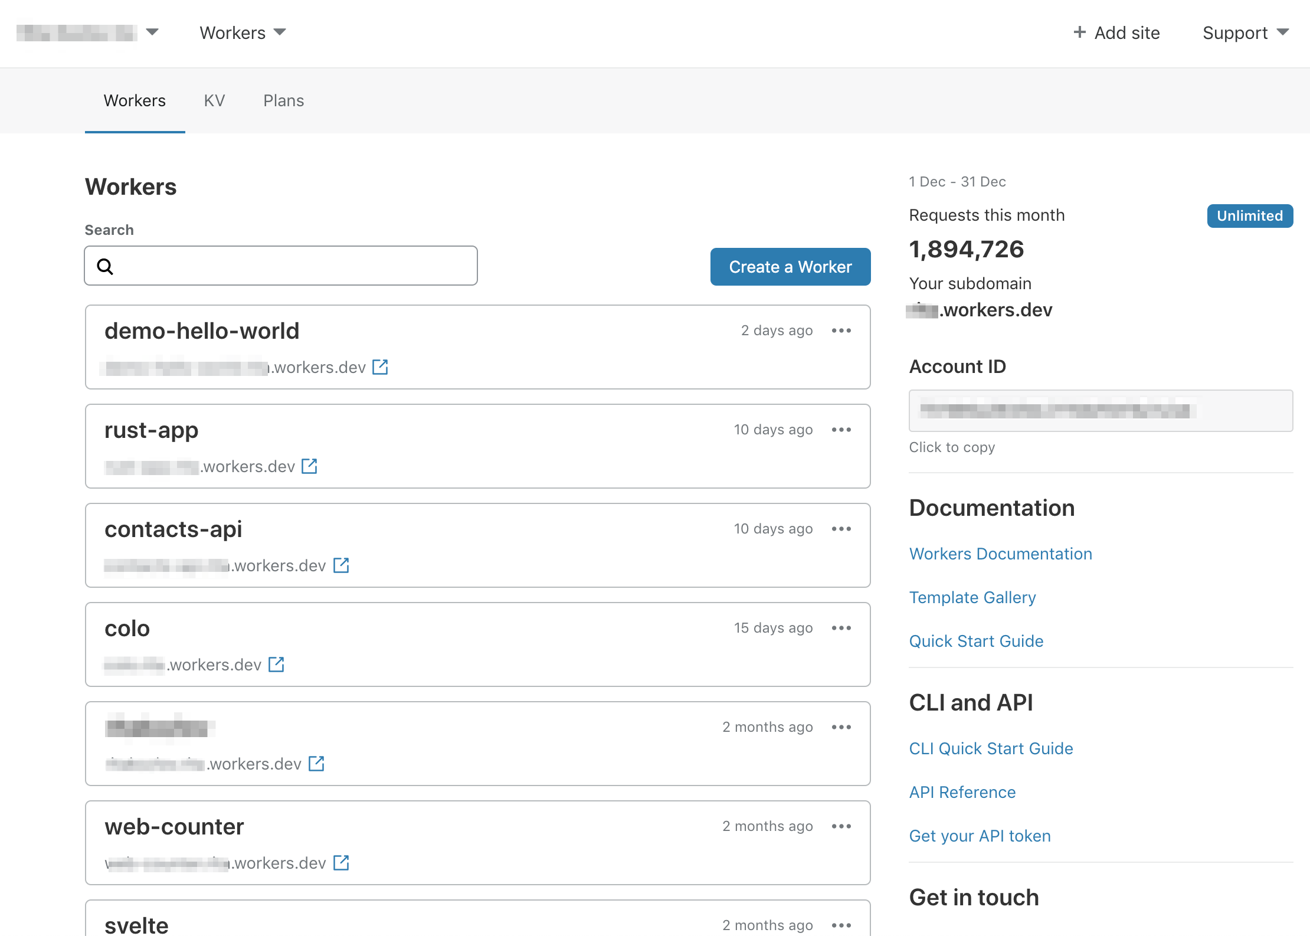Click the Get your API token link

point(980,836)
